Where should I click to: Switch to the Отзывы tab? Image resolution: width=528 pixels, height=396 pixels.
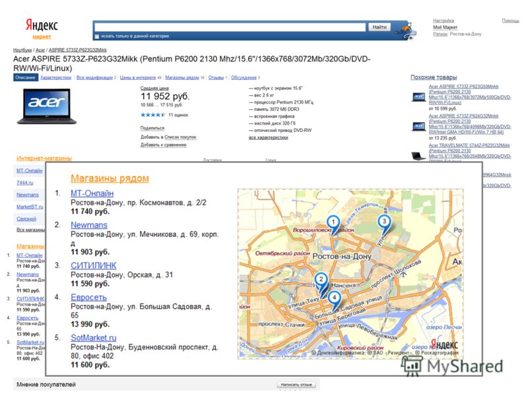click(216, 77)
